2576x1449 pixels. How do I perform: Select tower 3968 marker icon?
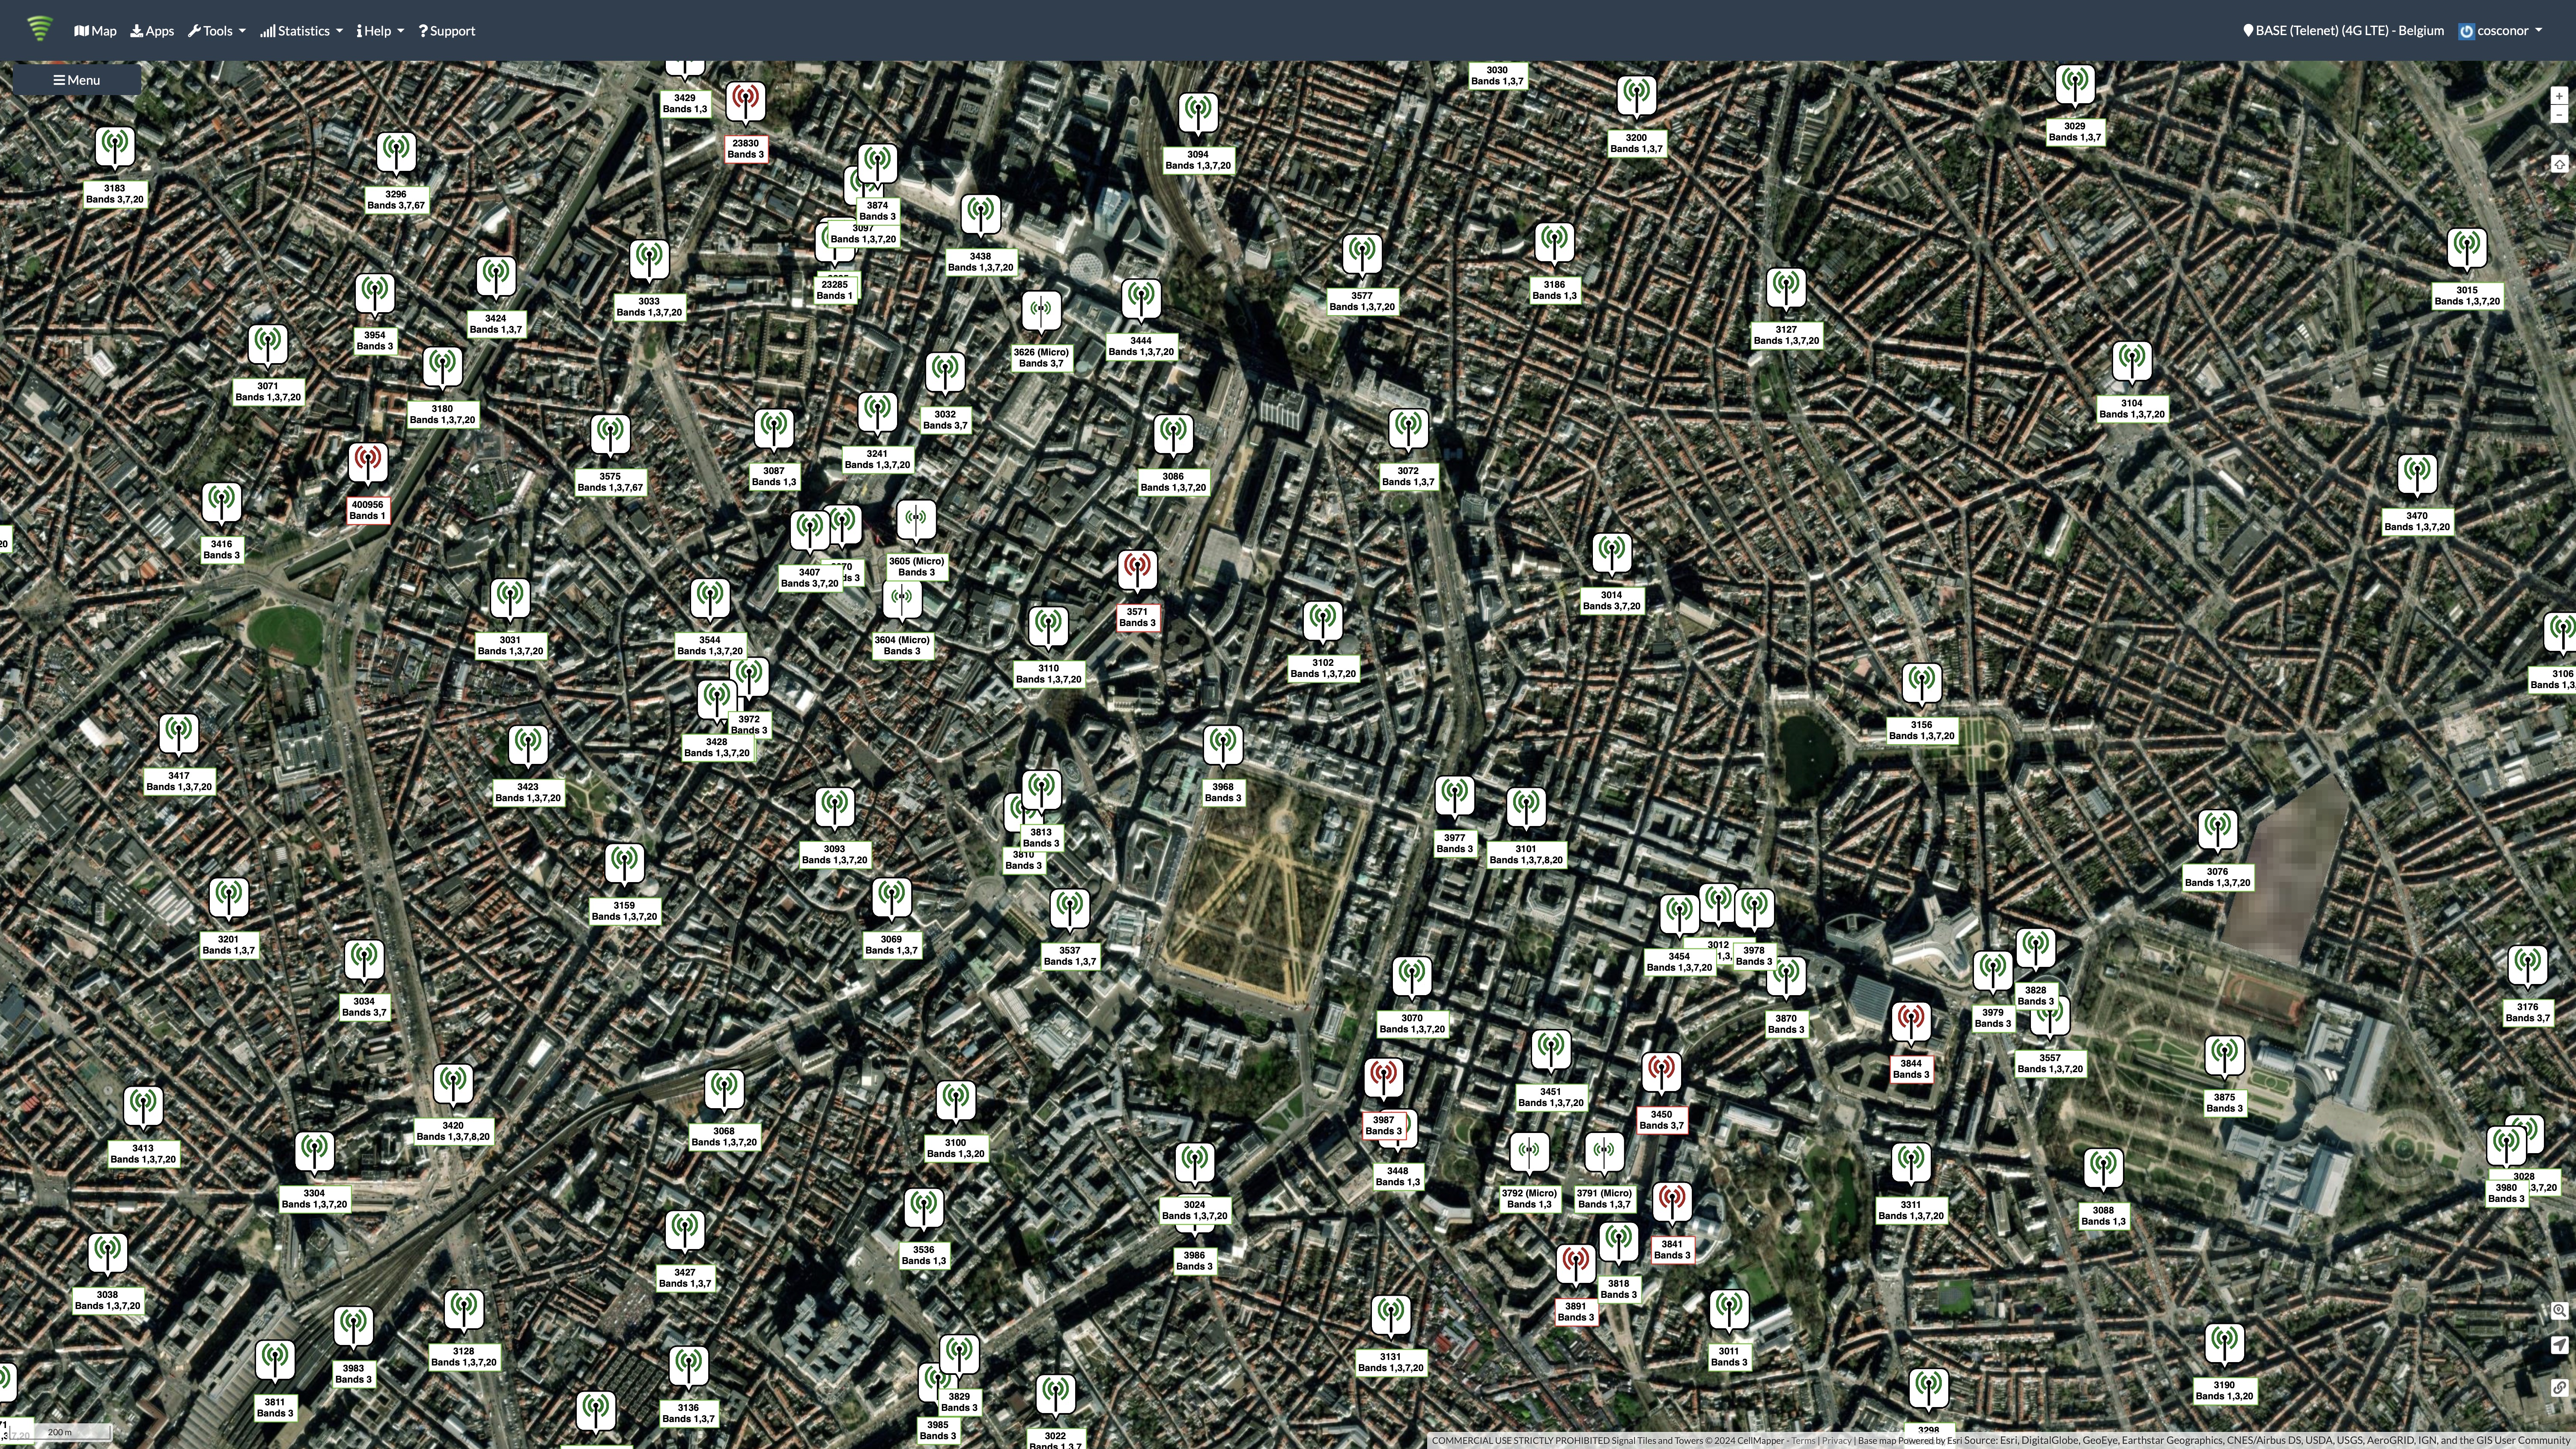coord(1222,748)
